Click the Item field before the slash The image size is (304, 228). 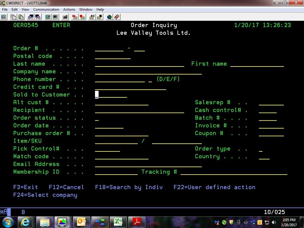pyautogui.click(x=116, y=141)
